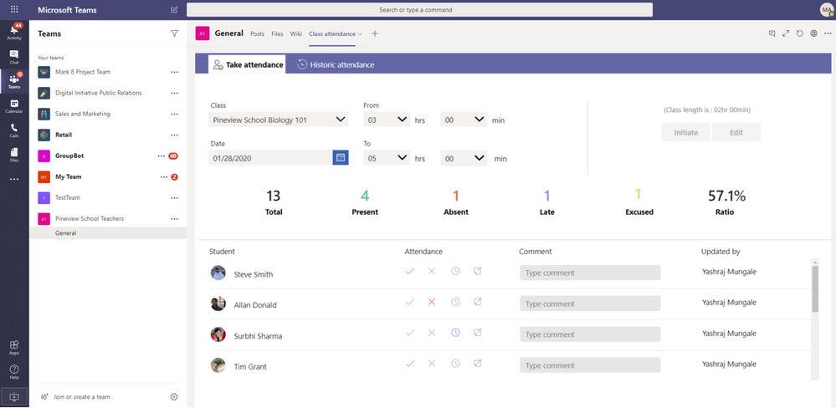Click the search command box

pos(419,9)
